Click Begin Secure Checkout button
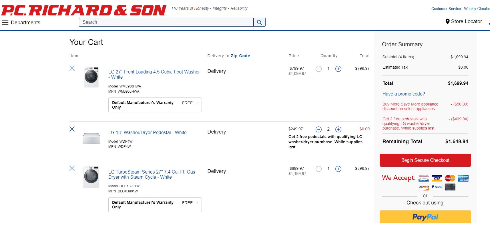The height and width of the screenshot is (235, 490). pos(425,160)
